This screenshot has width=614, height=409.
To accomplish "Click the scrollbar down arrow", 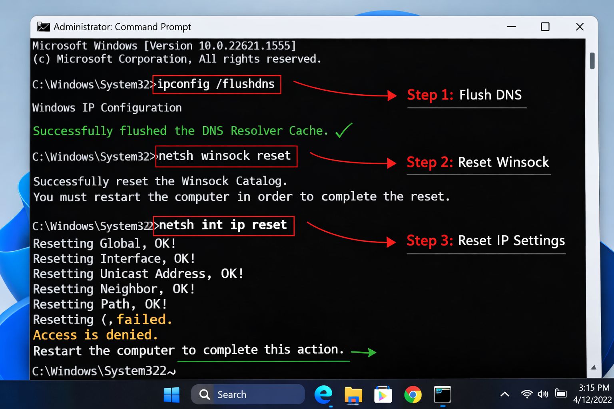I will pyautogui.click(x=594, y=367).
